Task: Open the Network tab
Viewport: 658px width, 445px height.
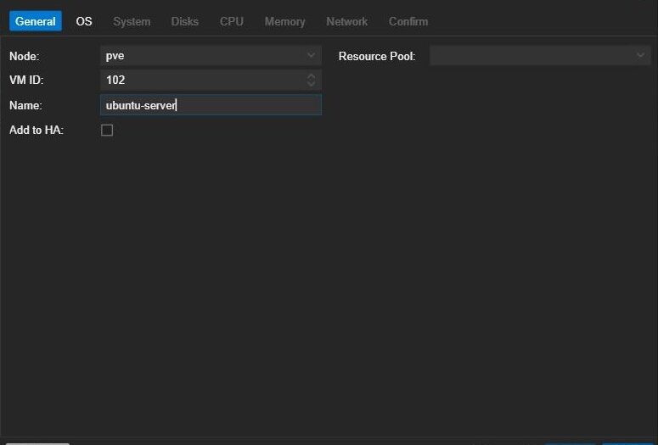Action: (347, 21)
